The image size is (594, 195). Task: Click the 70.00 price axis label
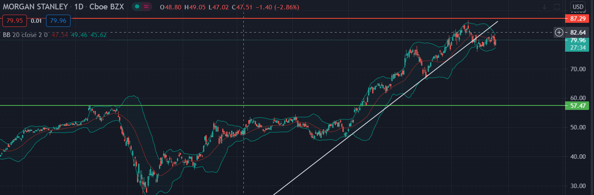point(578,69)
